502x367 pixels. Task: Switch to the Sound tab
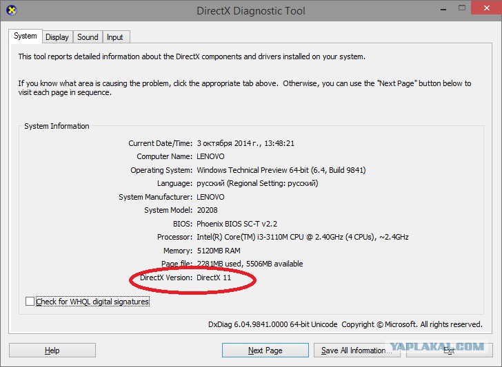(88, 37)
